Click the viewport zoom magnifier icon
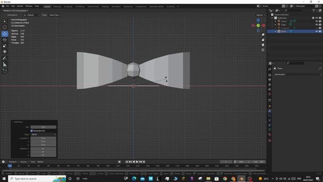 [263, 35]
